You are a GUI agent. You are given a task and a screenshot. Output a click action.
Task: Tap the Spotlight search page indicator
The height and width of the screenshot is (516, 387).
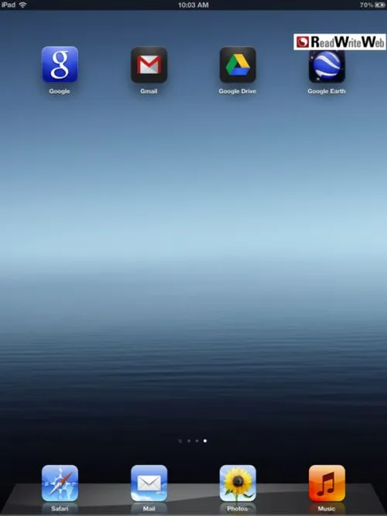[x=180, y=441]
